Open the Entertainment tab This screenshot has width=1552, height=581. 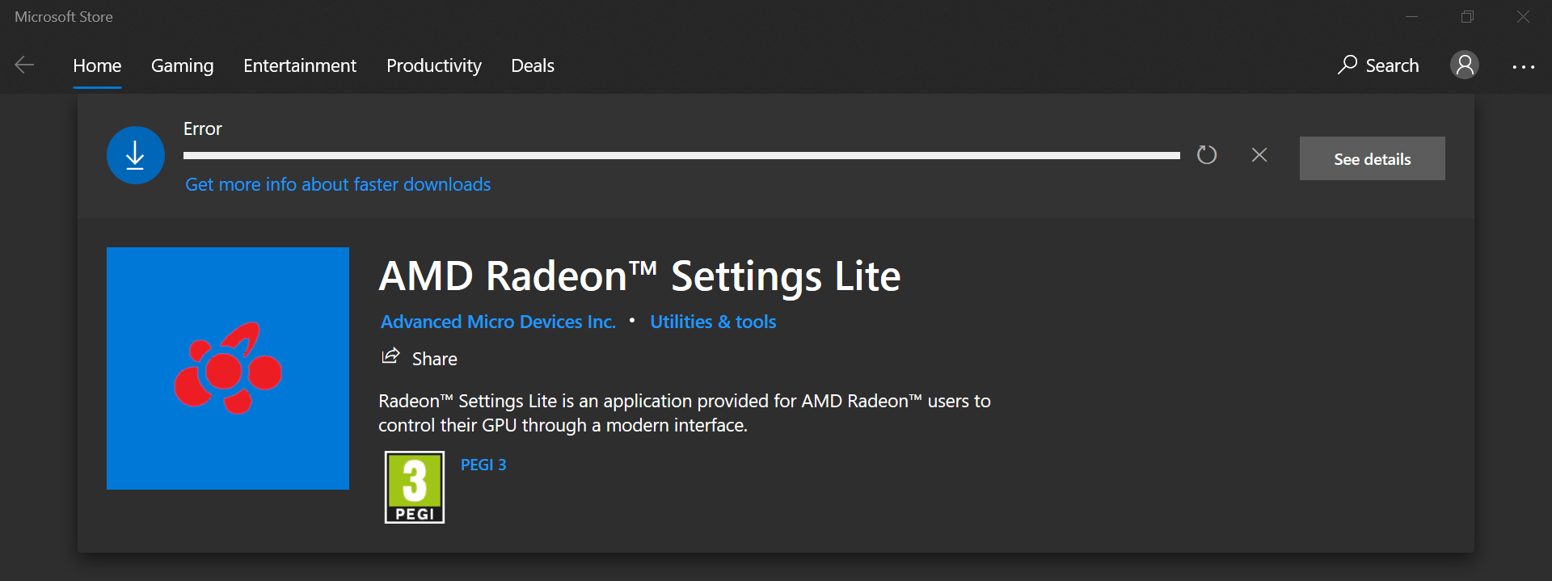point(300,65)
